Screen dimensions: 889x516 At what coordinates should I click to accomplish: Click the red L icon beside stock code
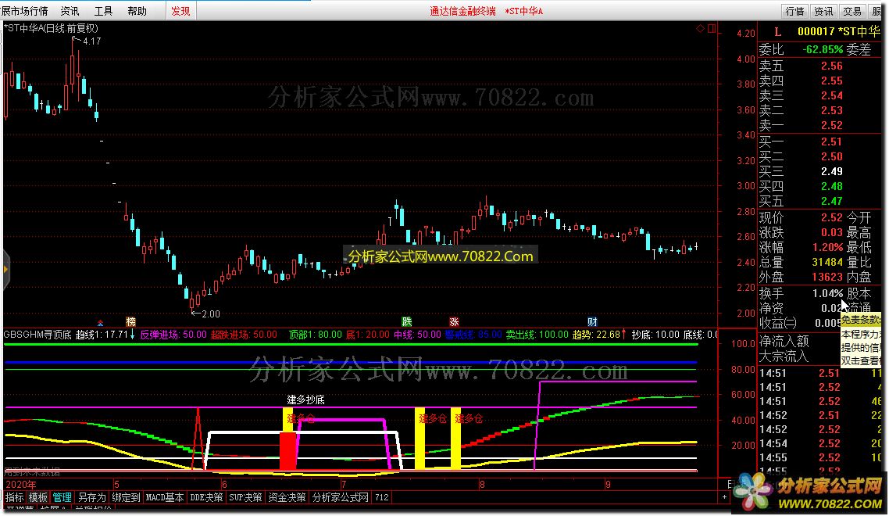pyautogui.click(x=778, y=32)
